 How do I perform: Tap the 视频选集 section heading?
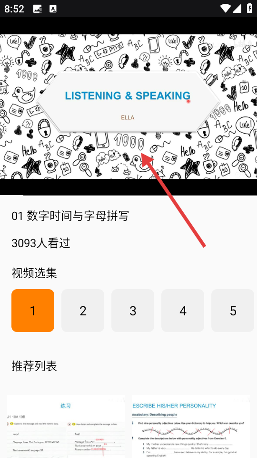coord(34,273)
